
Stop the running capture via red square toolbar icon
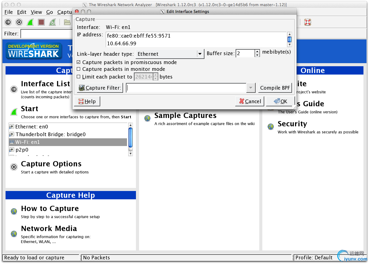pos(41,22)
